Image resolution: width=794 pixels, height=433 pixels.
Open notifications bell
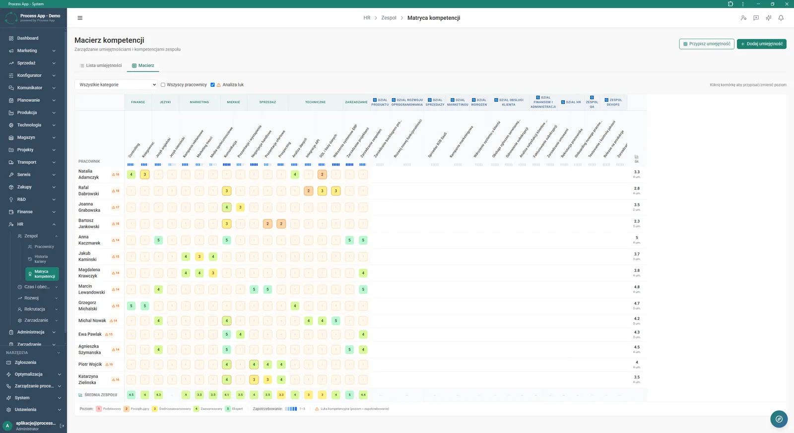click(x=781, y=18)
